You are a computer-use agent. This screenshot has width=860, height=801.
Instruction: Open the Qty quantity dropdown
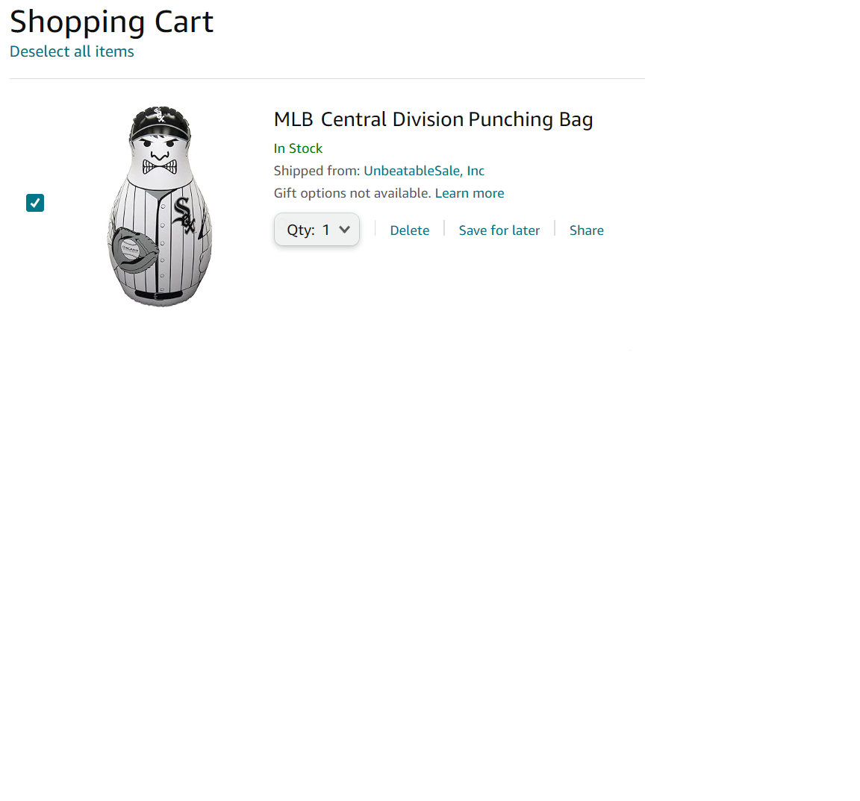pos(317,230)
